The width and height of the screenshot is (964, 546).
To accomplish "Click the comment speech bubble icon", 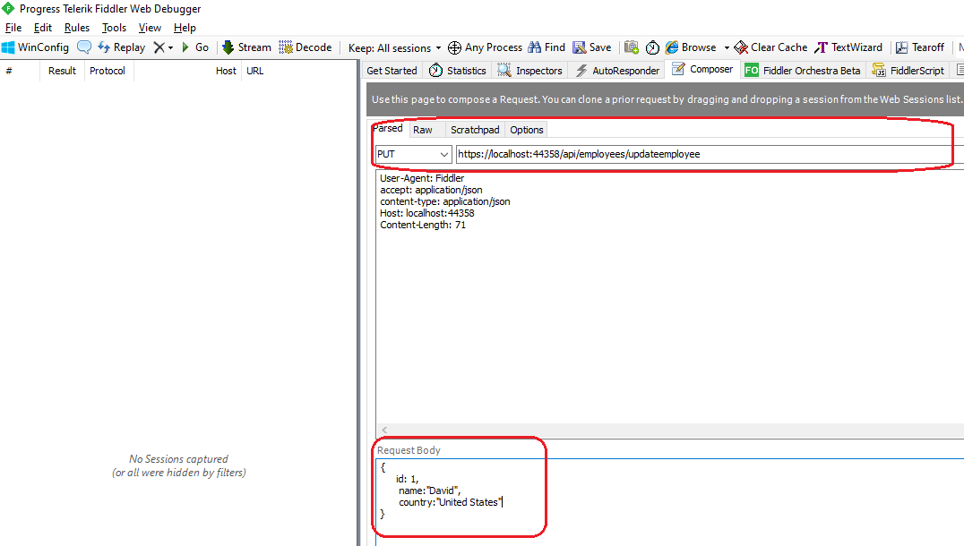I will pos(84,47).
